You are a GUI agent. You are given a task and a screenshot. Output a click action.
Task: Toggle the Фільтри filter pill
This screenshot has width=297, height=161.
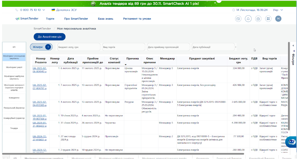[x=41, y=47]
